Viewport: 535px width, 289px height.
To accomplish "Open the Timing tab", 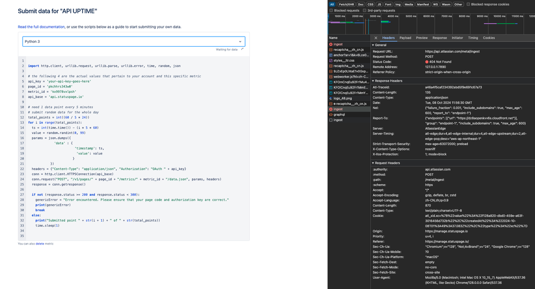I will click(473, 38).
